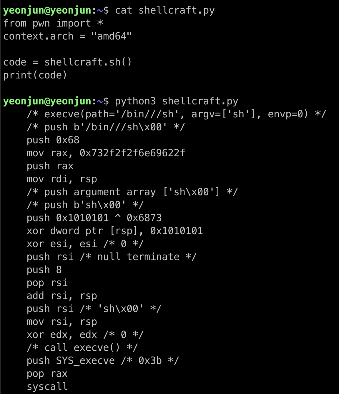Click the 'null terminate' comment
The image size is (339, 394).
pos(138,257)
